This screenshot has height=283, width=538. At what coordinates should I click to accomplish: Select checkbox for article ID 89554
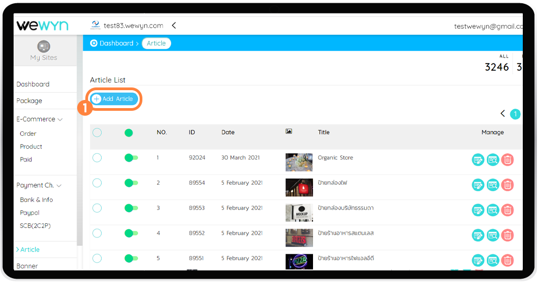[x=97, y=183]
